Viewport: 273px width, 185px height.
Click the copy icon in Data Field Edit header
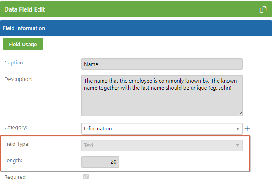[263, 9]
